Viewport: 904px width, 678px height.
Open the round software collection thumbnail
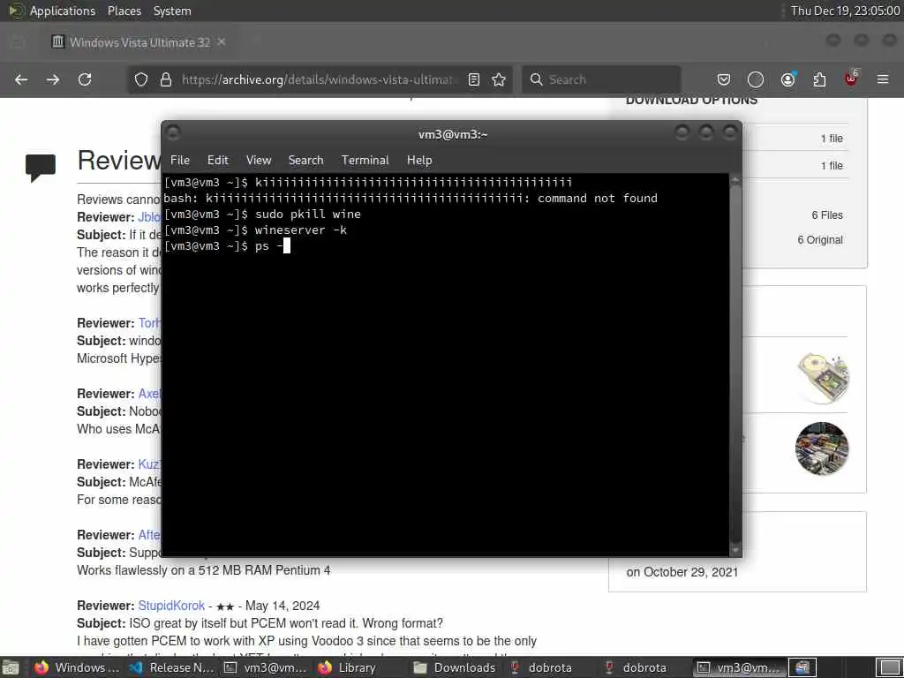coord(822,448)
